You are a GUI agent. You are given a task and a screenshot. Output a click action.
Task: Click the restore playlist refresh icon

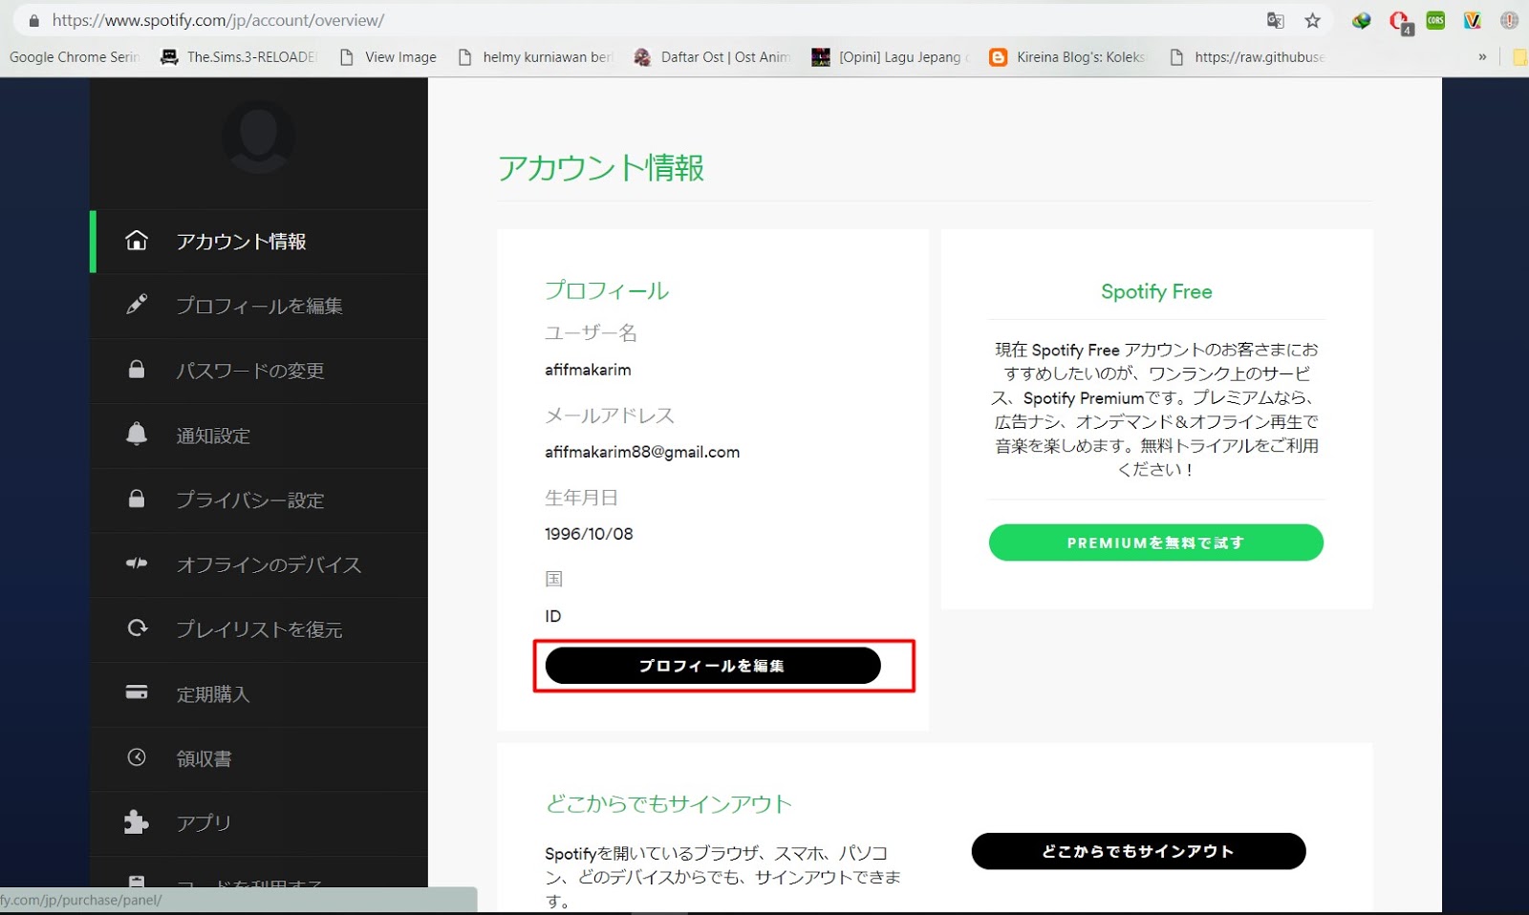pos(137,628)
